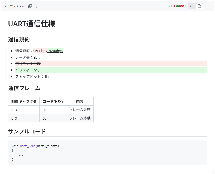Click the +3 additions count
The image size is (215, 174).
point(170,7)
